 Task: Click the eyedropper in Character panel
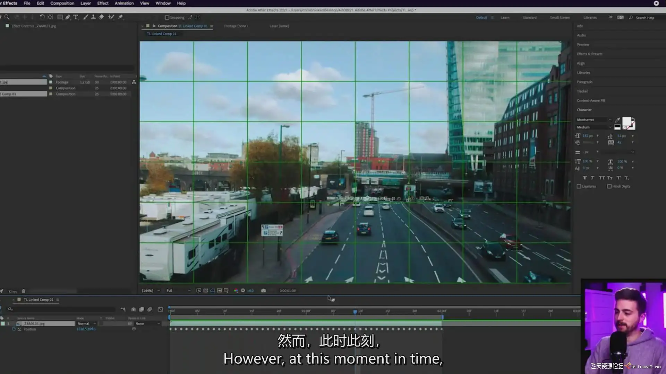[617, 120]
